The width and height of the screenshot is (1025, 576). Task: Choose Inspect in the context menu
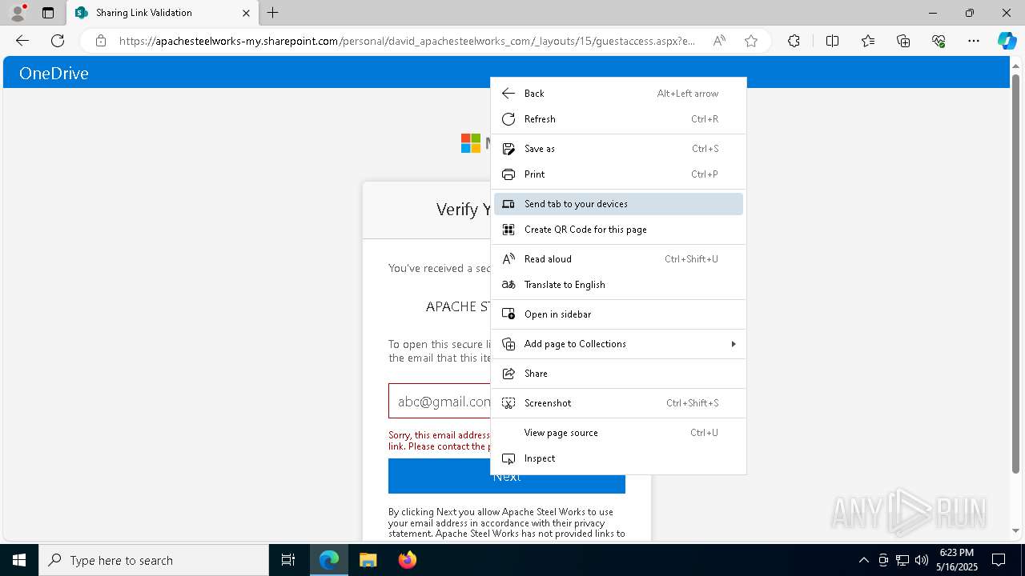[618, 458]
